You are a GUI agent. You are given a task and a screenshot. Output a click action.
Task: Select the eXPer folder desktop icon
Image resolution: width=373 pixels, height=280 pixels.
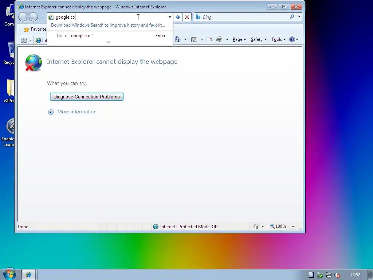pos(9,91)
